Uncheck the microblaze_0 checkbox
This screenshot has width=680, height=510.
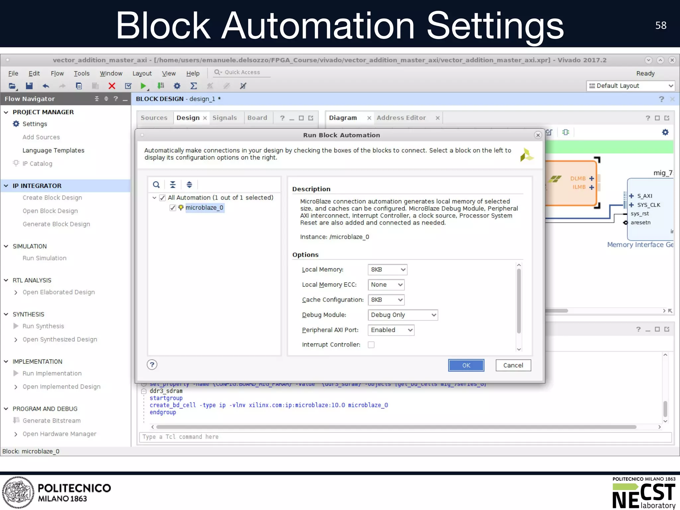[173, 208]
